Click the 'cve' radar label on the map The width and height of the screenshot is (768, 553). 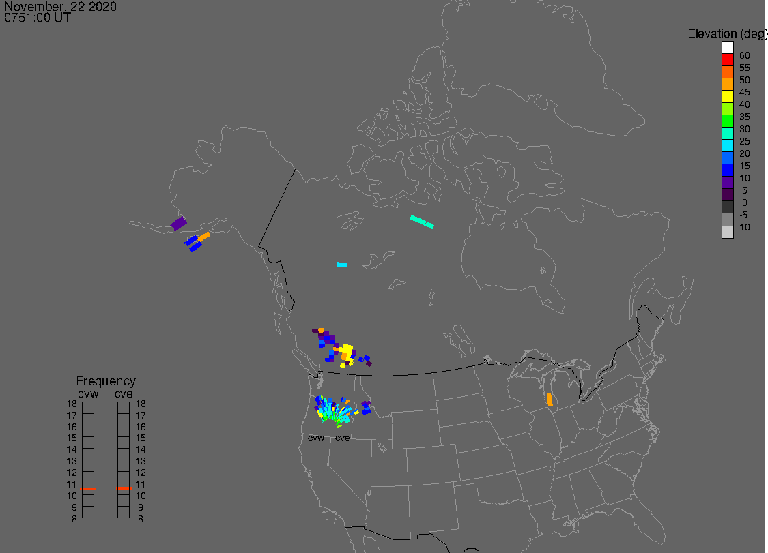point(343,438)
